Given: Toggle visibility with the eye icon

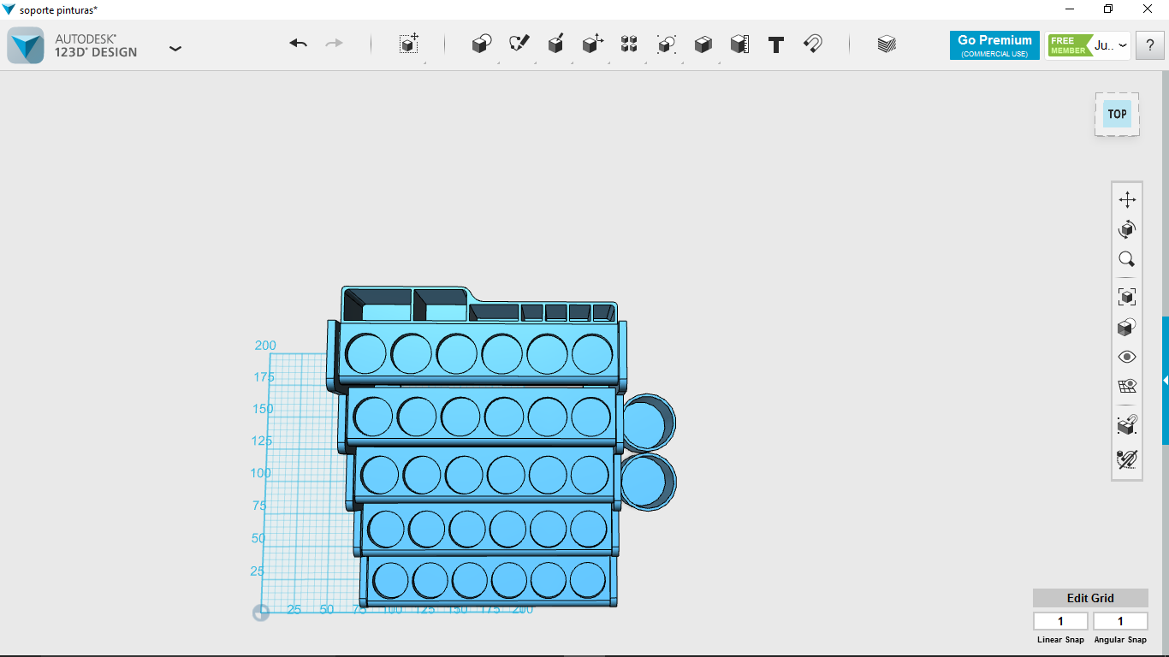Looking at the screenshot, I should click(x=1127, y=357).
